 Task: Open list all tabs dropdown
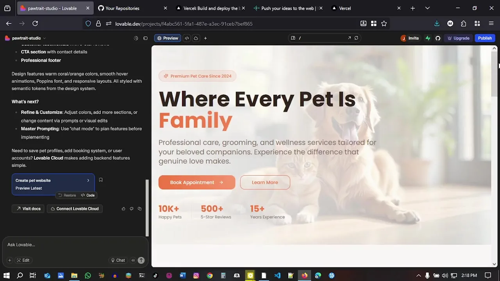coord(427,8)
